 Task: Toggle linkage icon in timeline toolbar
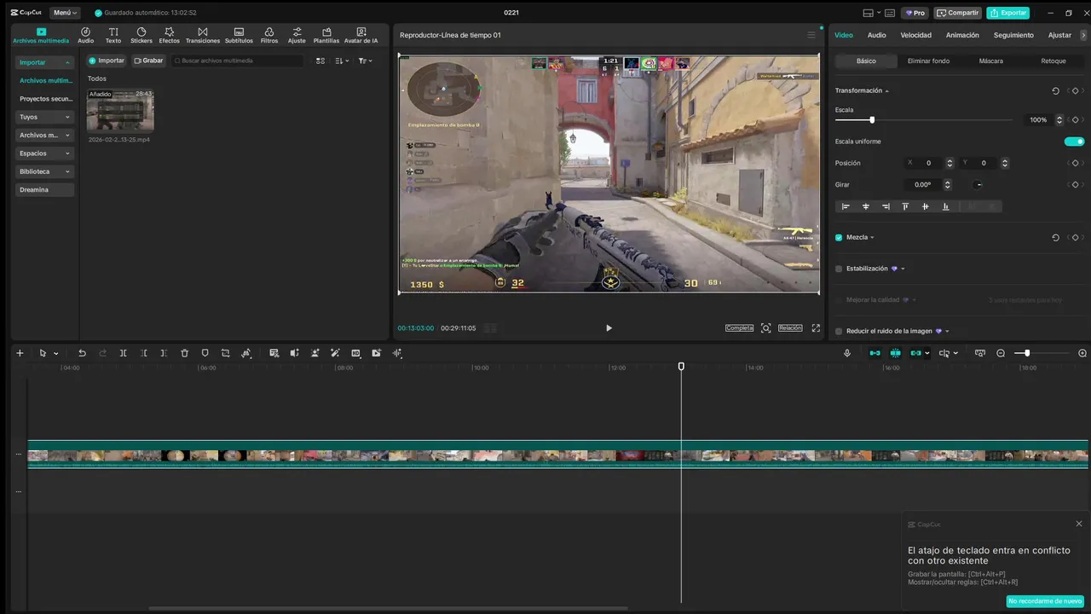coord(915,353)
